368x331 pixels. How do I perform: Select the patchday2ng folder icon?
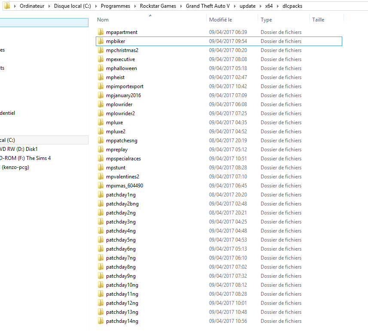[x=100, y=212]
